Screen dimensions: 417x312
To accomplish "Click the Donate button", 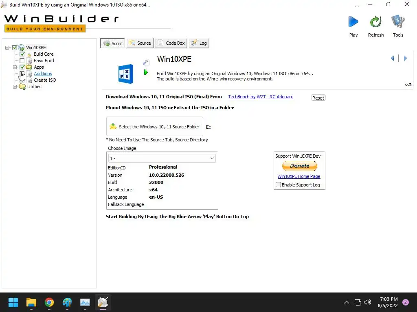I will pos(299,166).
